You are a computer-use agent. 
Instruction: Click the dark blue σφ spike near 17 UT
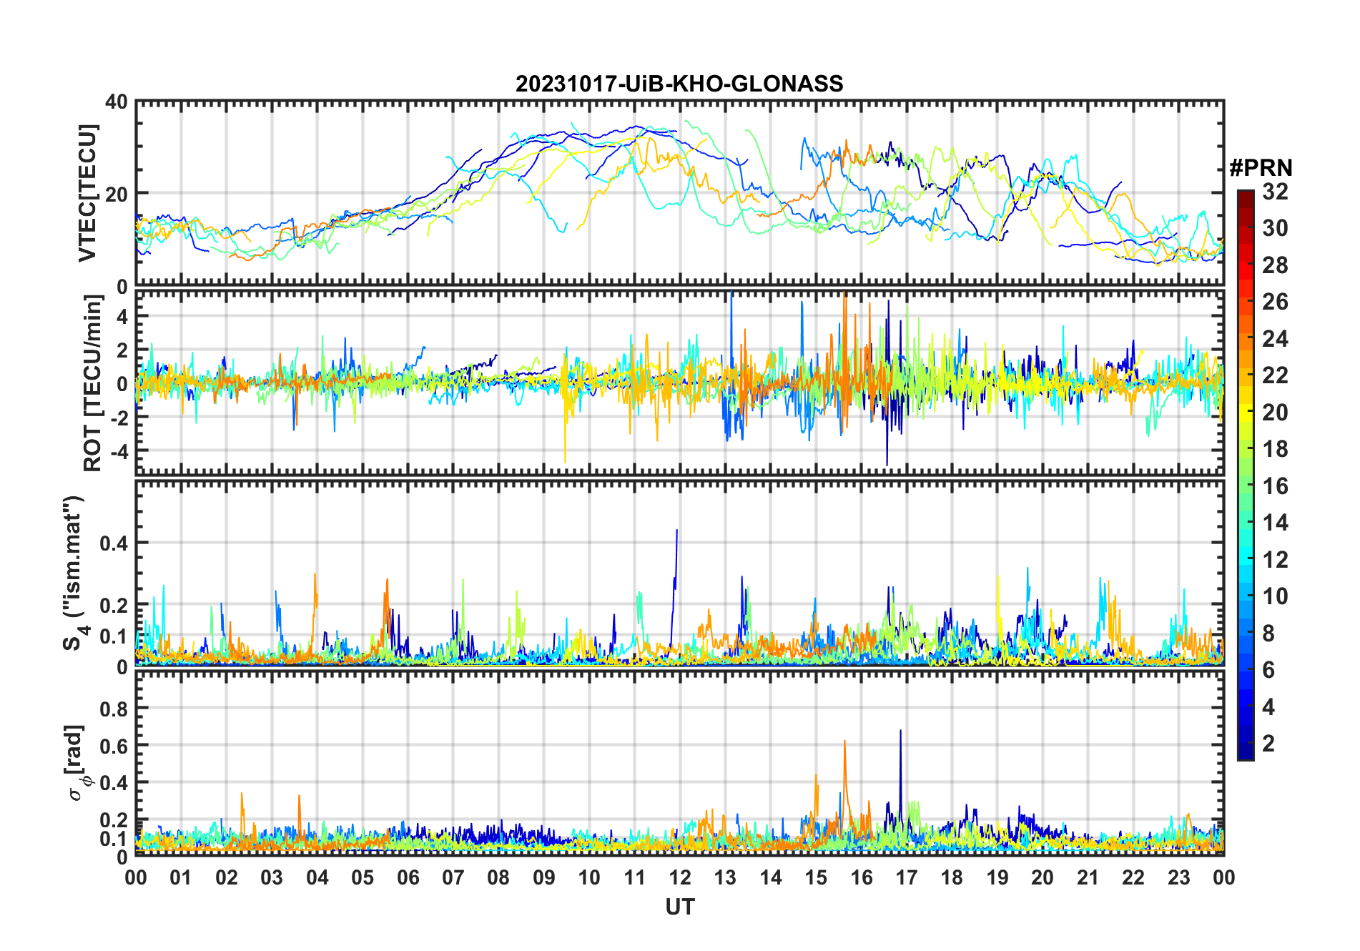click(x=900, y=733)
